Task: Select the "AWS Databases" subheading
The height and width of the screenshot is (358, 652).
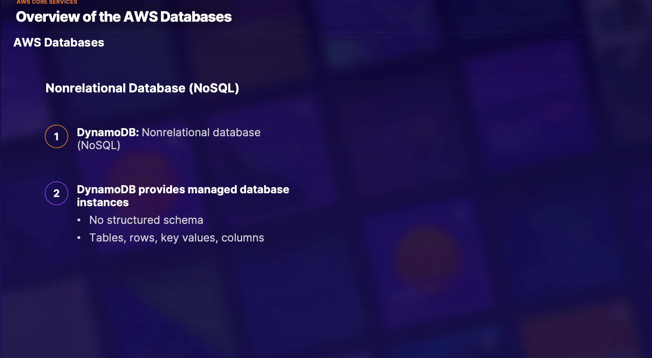Action: [59, 42]
